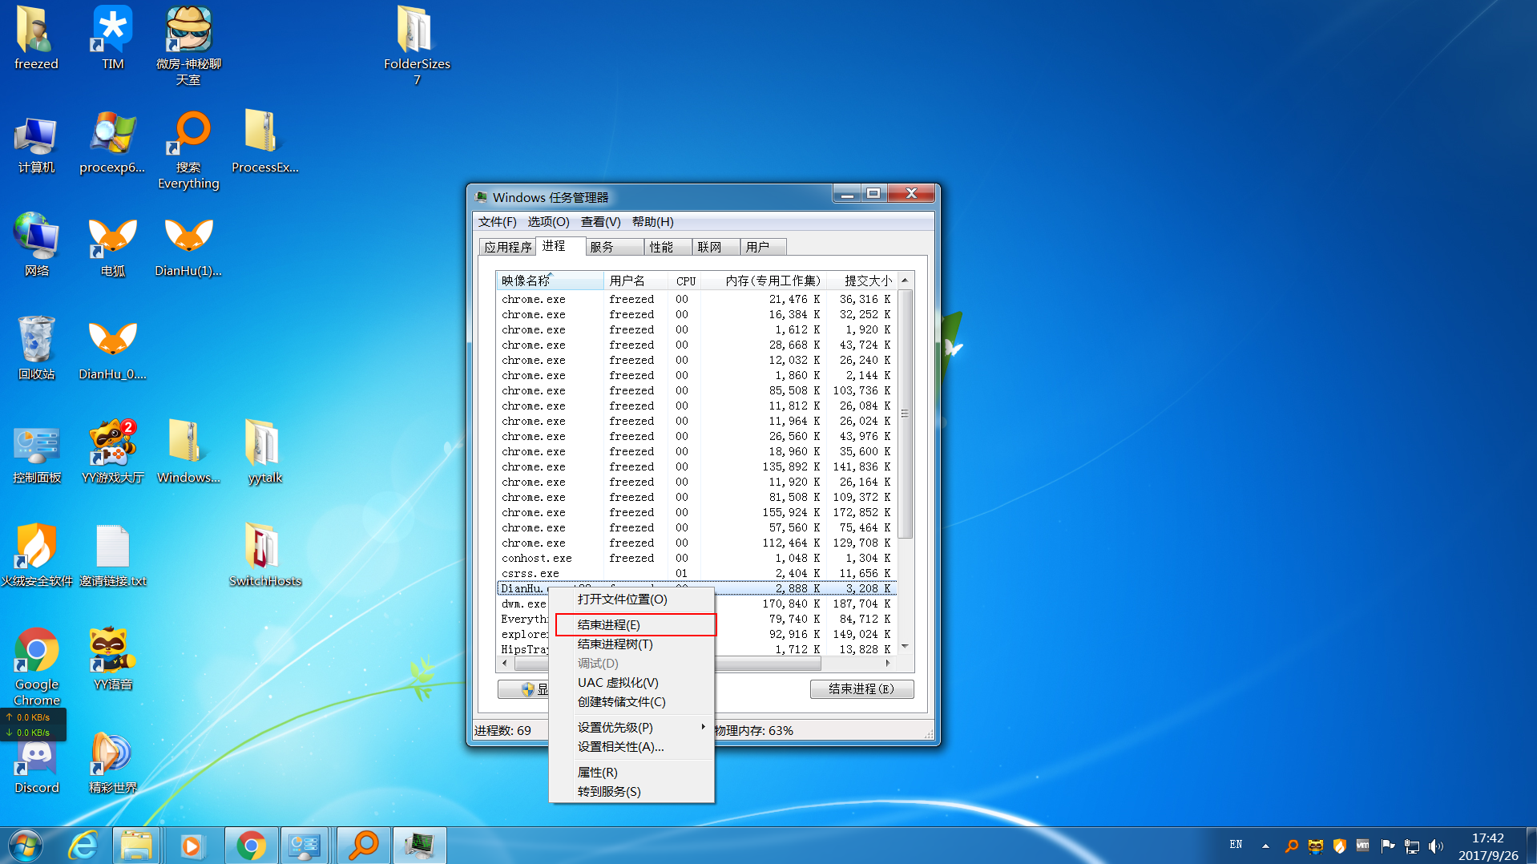Open the freezed user folder icon
This screenshot has width=1537, height=864.
click(x=36, y=38)
